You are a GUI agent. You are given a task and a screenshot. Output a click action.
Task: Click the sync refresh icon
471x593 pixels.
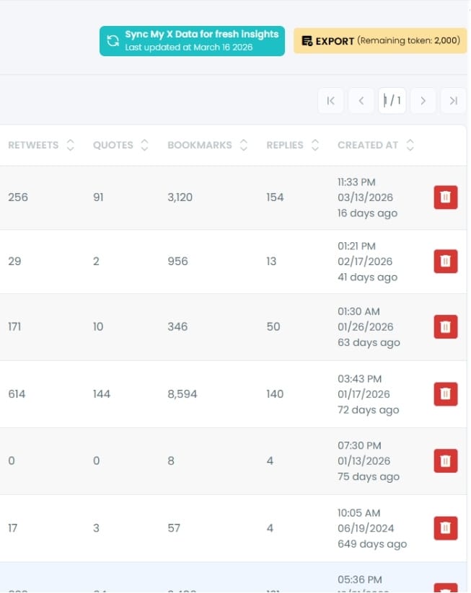(113, 41)
